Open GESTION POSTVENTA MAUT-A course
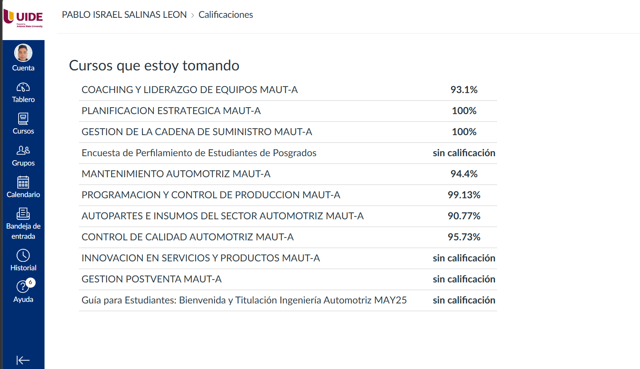 (151, 279)
